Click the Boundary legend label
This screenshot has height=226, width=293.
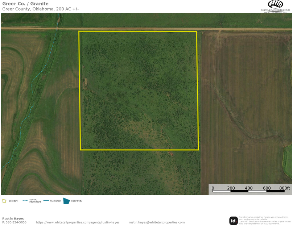click(x=13, y=201)
